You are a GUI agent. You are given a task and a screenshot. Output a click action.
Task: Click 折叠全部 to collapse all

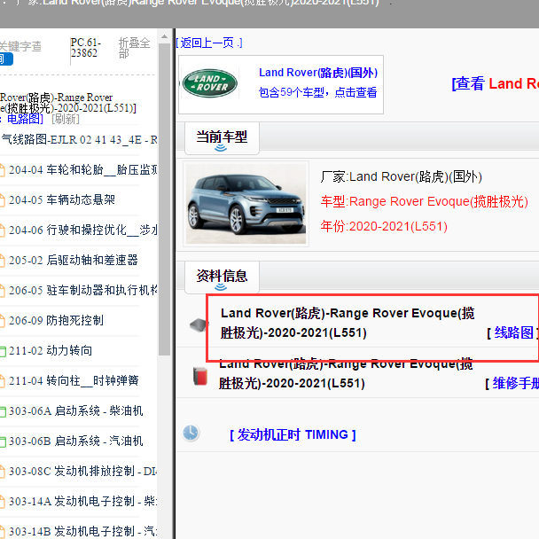(x=134, y=48)
